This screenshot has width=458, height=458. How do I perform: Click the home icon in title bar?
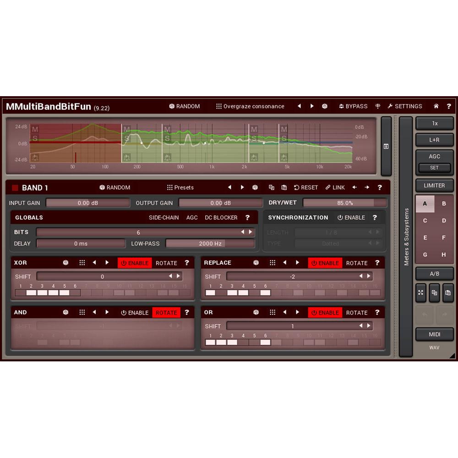436,106
